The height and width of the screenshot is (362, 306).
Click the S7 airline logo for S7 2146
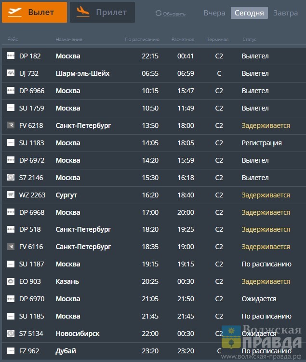(11, 178)
